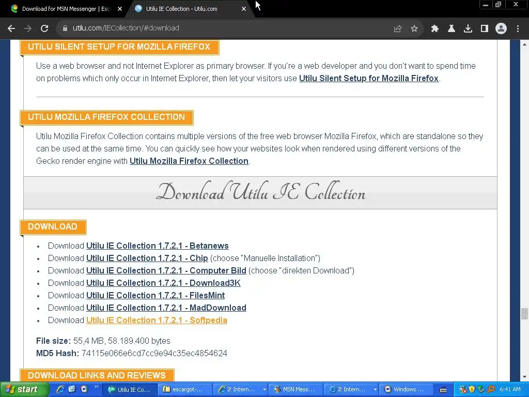Close the MSN Messenger download tab
The height and width of the screenshot is (397, 529).
[x=120, y=9]
